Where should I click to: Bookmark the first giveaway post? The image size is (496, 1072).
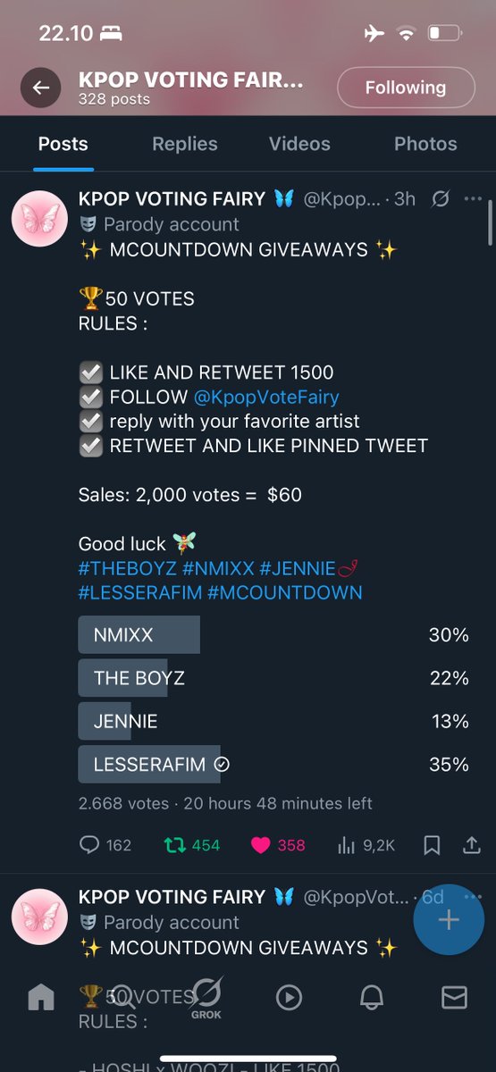(x=432, y=844)
